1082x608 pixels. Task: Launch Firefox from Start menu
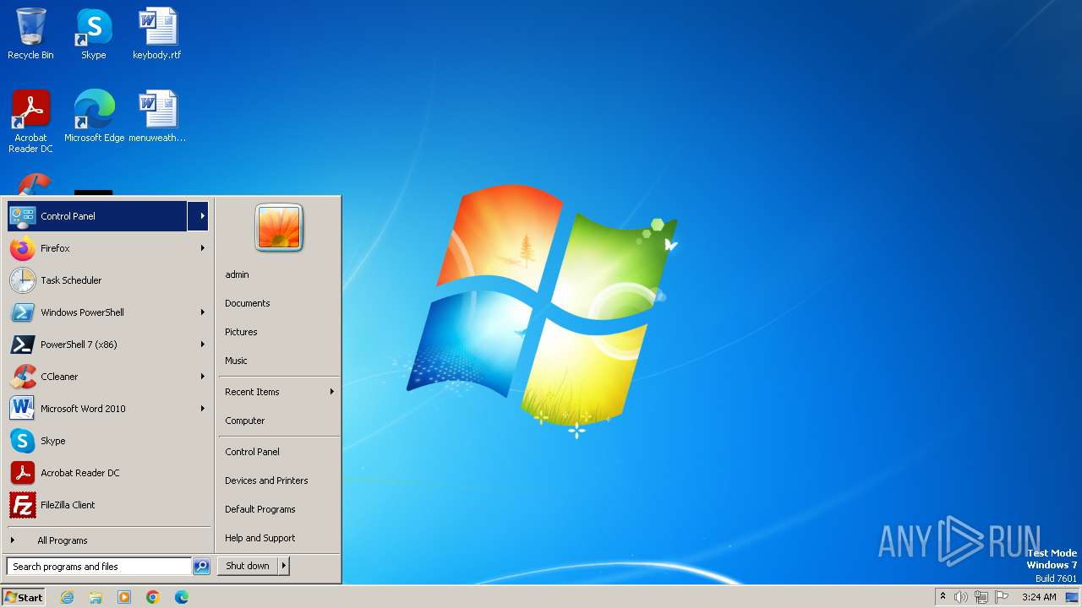click(107, 248)
